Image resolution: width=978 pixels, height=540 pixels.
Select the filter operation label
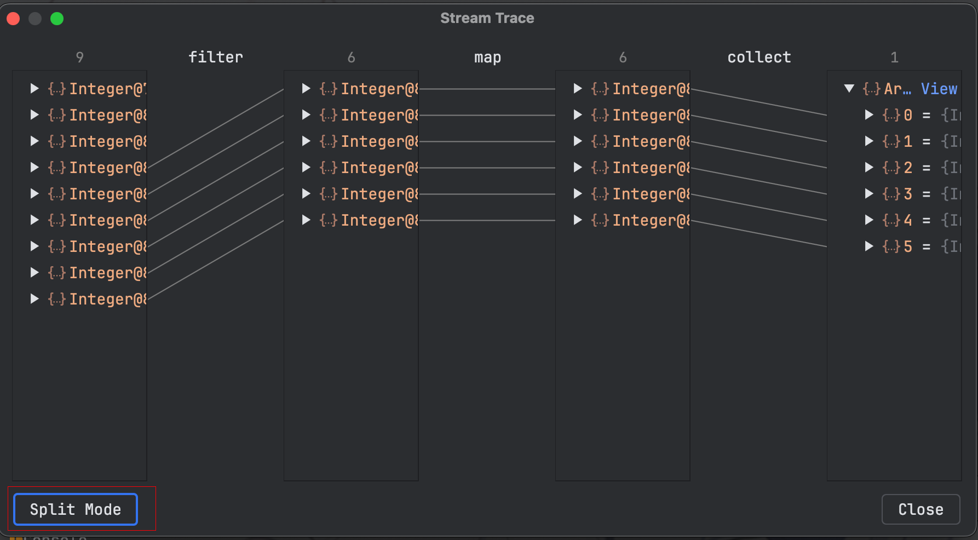tap(215, 58)
